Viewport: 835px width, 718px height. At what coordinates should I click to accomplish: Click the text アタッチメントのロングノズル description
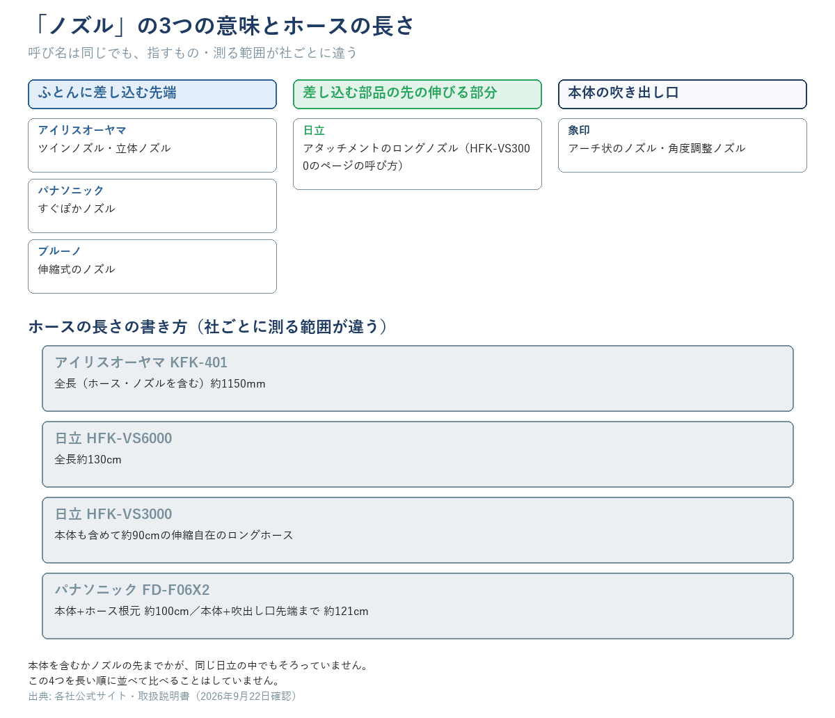(x=417, y=157)
